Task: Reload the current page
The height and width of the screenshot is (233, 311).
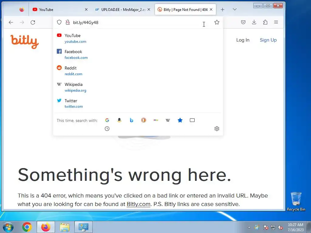Action: click(33, 22)
